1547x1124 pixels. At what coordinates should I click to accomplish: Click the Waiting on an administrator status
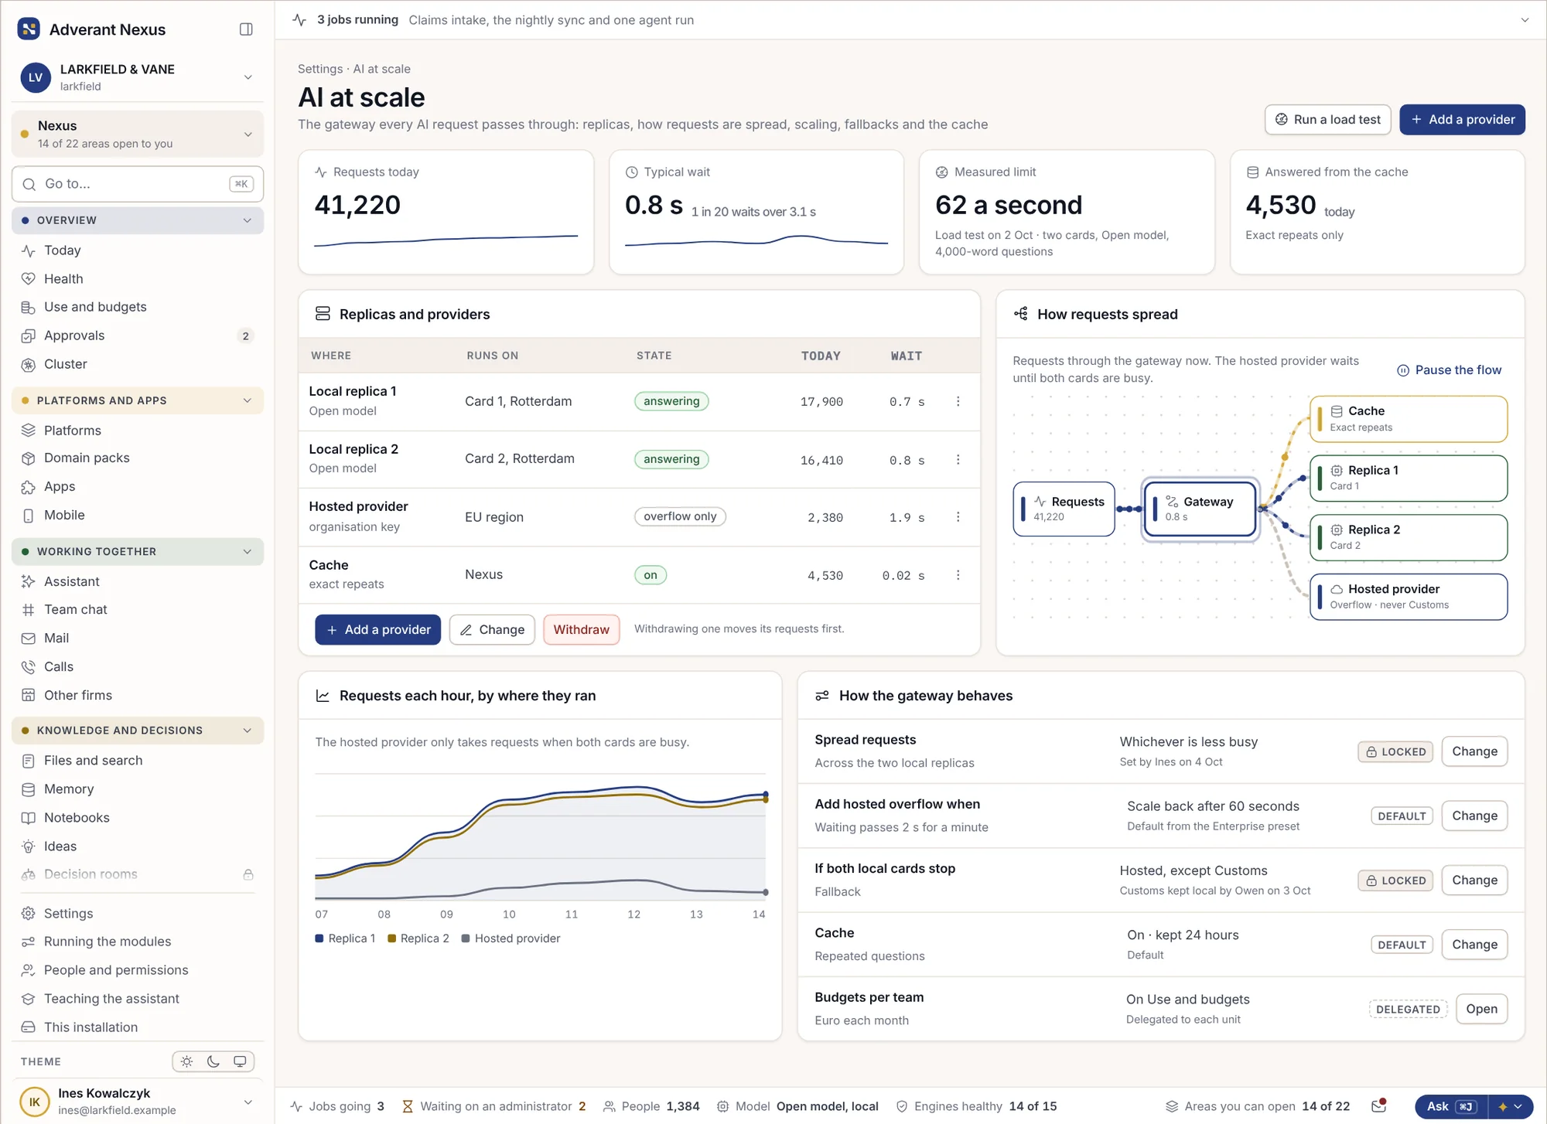pos(494,1106)
